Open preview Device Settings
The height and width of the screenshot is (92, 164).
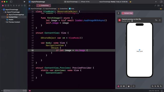129,86
